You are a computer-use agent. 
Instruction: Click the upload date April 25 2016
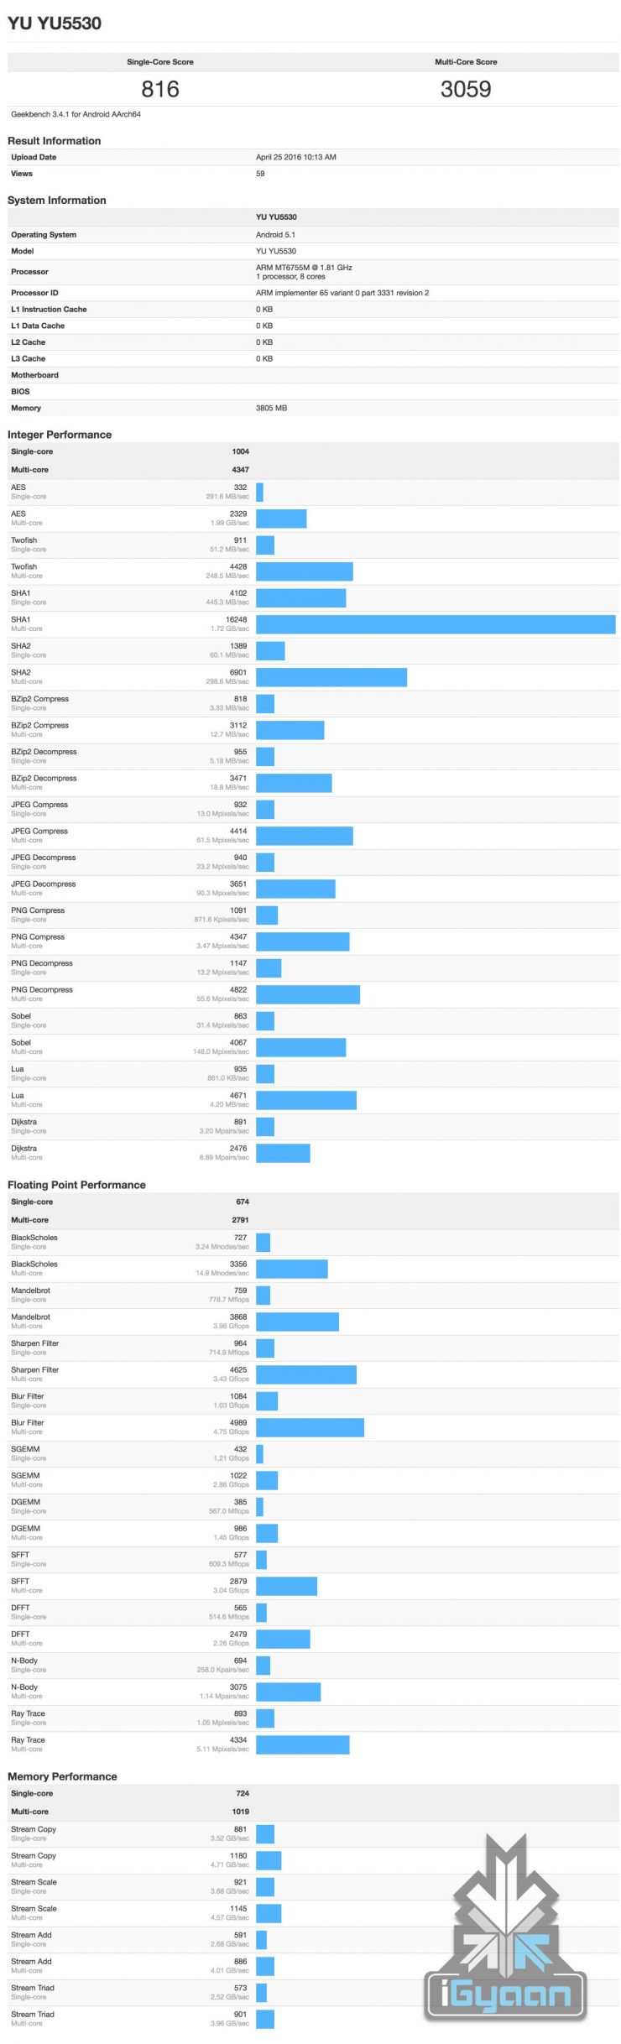point(295,157)
